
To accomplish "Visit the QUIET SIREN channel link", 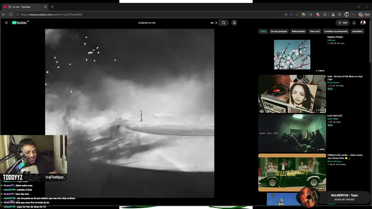I will click(333, 119).
